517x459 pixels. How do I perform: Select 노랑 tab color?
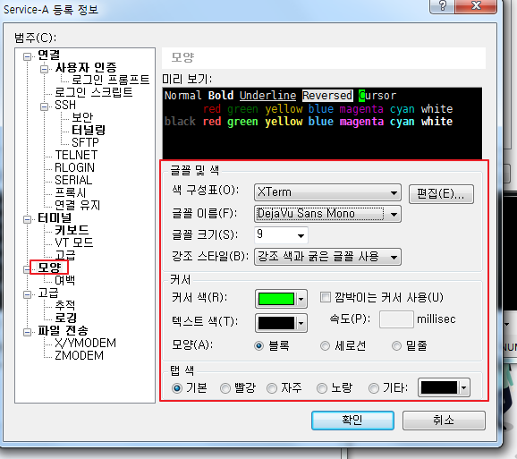click(x=322, y=388)
